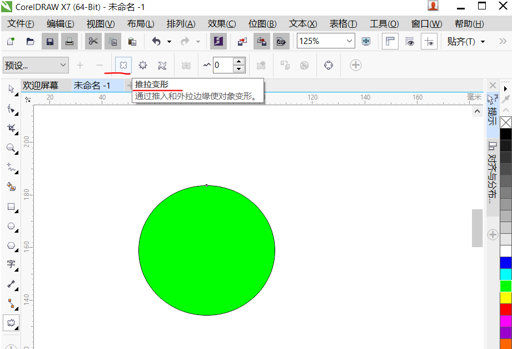Viewport: 512px width, 349px height.
Task: Click the Paste clipboard icon
Action: 132,42
